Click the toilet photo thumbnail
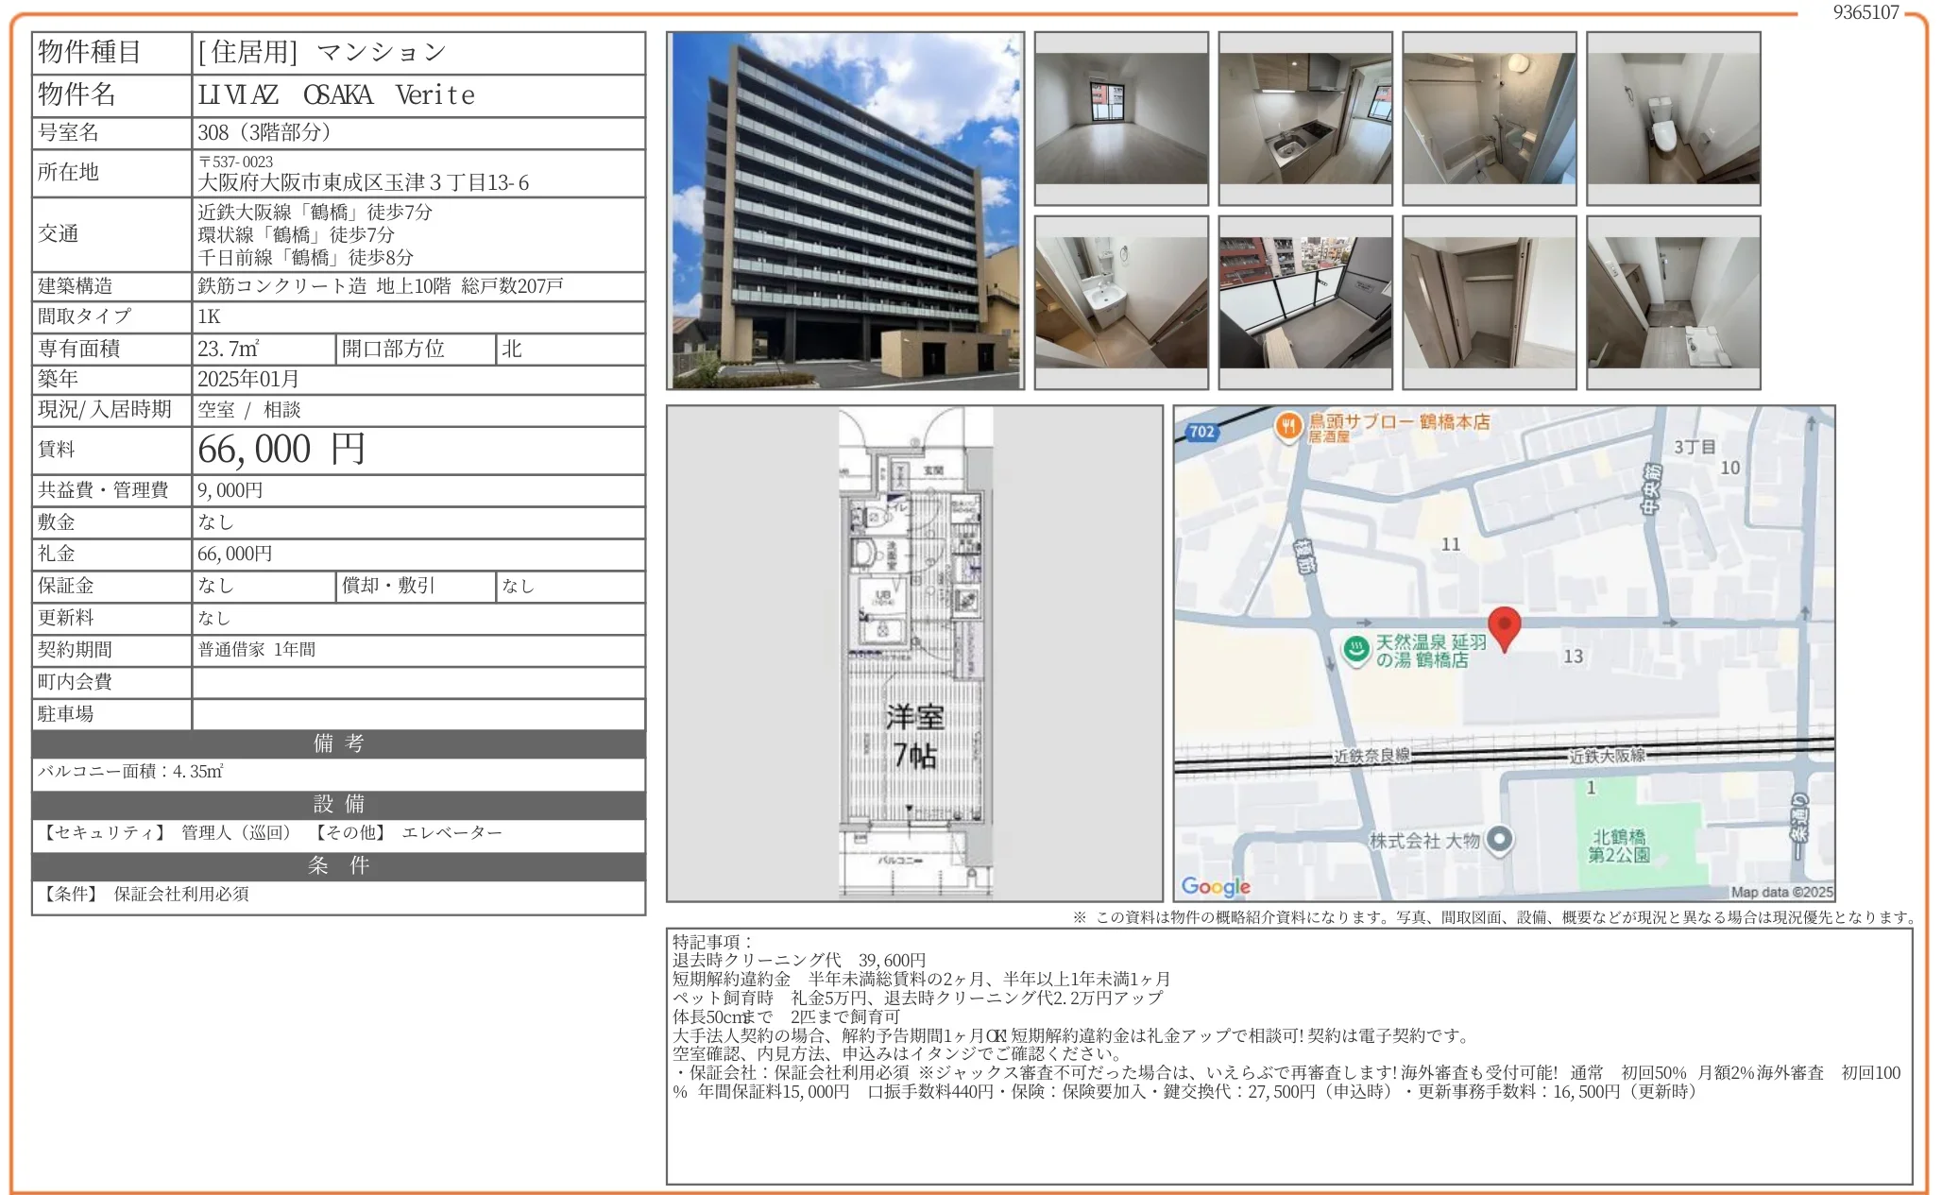Viewport: 1942px width, 1195px height. point(1672,118)
